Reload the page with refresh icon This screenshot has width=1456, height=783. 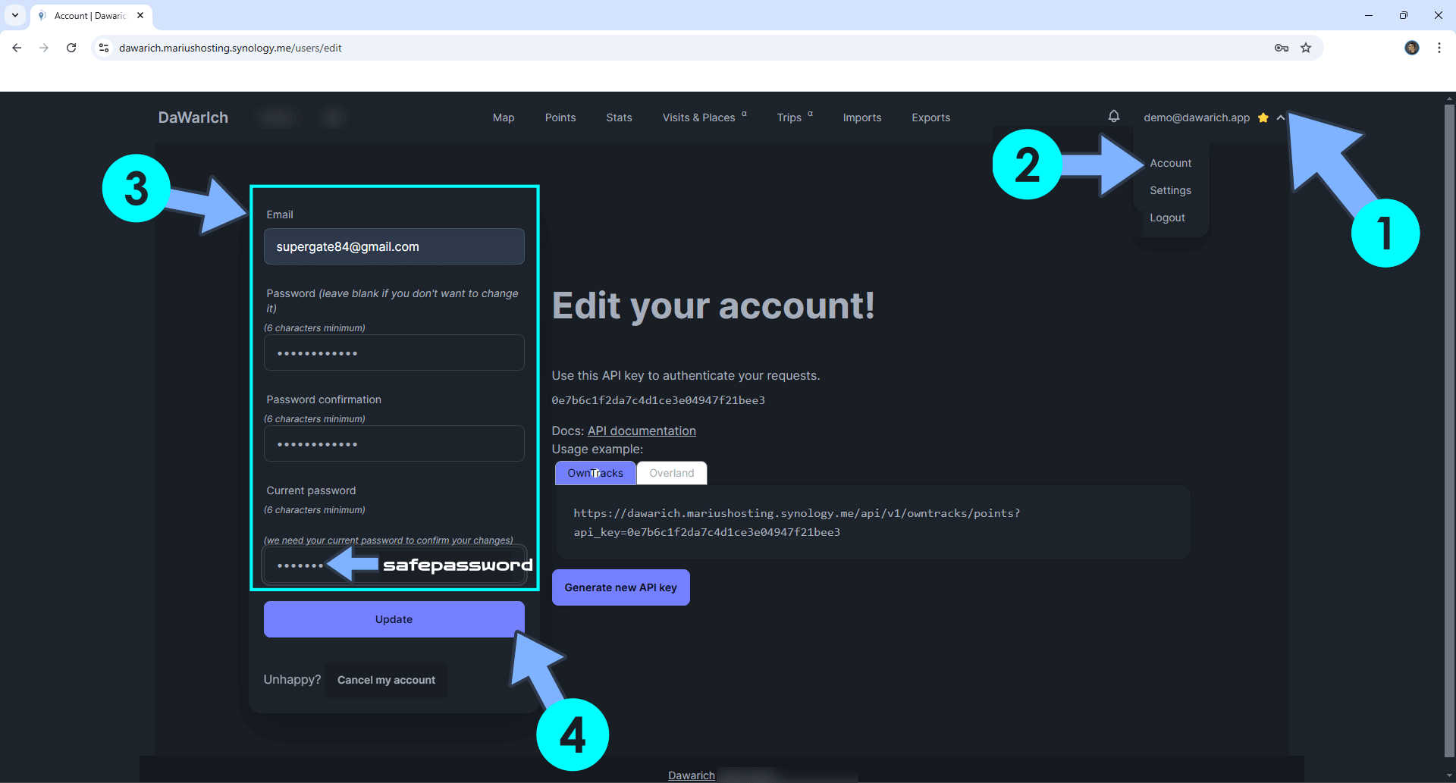coord(71,48)
